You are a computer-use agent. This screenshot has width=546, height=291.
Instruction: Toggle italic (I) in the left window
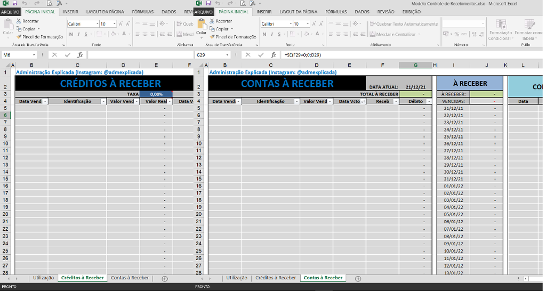coord(78,34)
